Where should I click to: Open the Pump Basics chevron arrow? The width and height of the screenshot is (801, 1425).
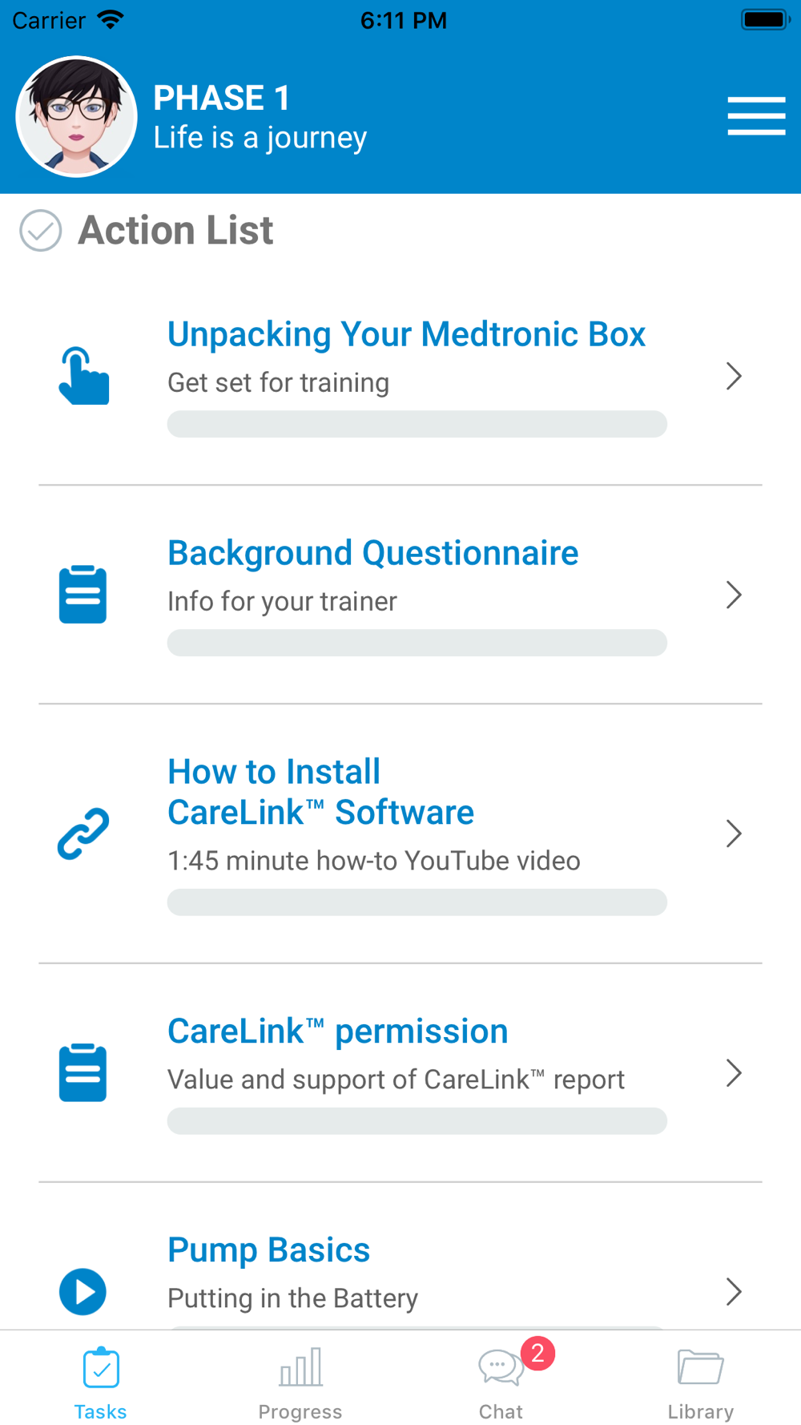[x=733, y=1291]
